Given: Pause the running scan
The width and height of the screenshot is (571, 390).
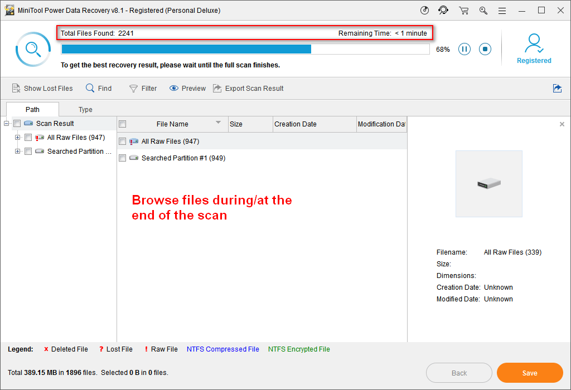Looking at the screenshot, I should coord(464,49).
